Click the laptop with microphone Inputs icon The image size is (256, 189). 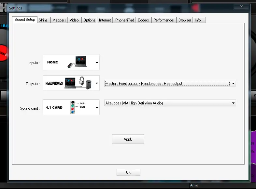point(77,62)
